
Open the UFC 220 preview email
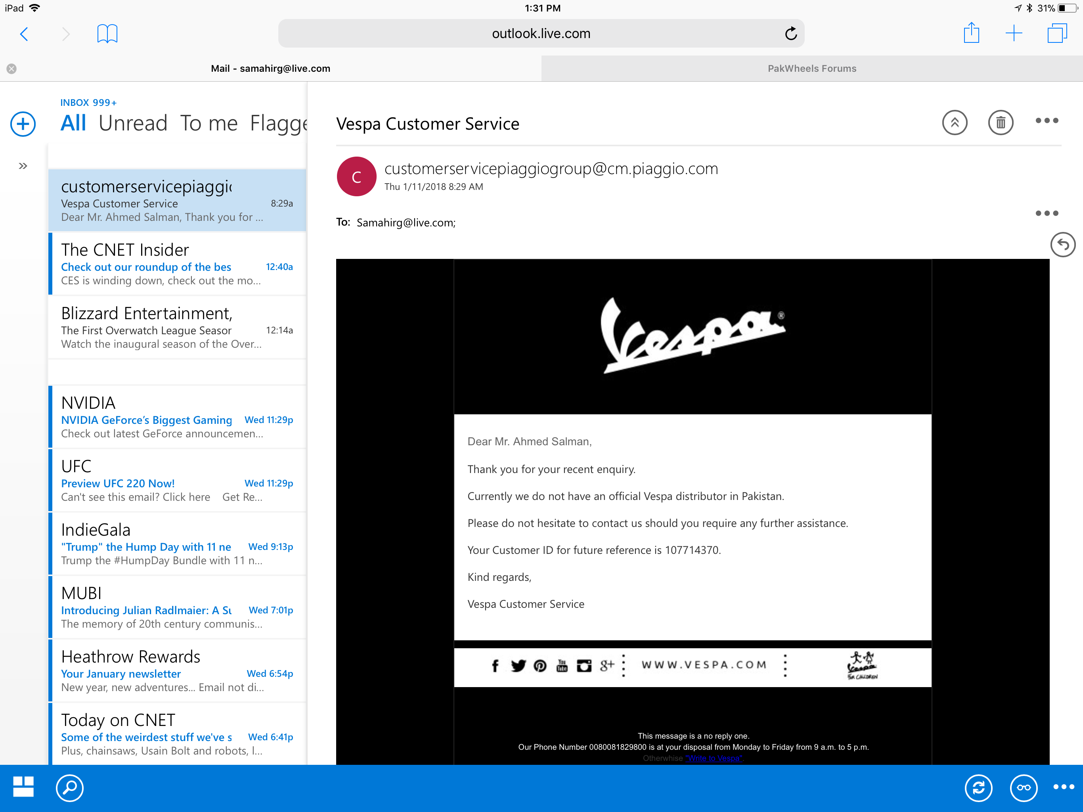pyautogui.click(x=177, y=481)
